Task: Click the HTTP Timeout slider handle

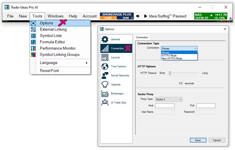Action: pyautogui.click(x=170, y=73)
